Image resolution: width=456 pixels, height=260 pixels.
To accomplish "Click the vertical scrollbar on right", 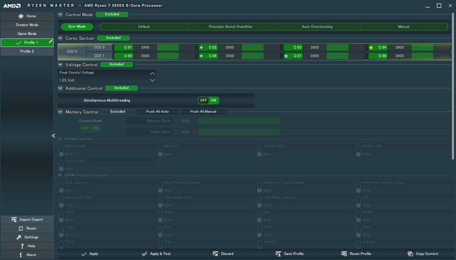I will pos(453,86).
